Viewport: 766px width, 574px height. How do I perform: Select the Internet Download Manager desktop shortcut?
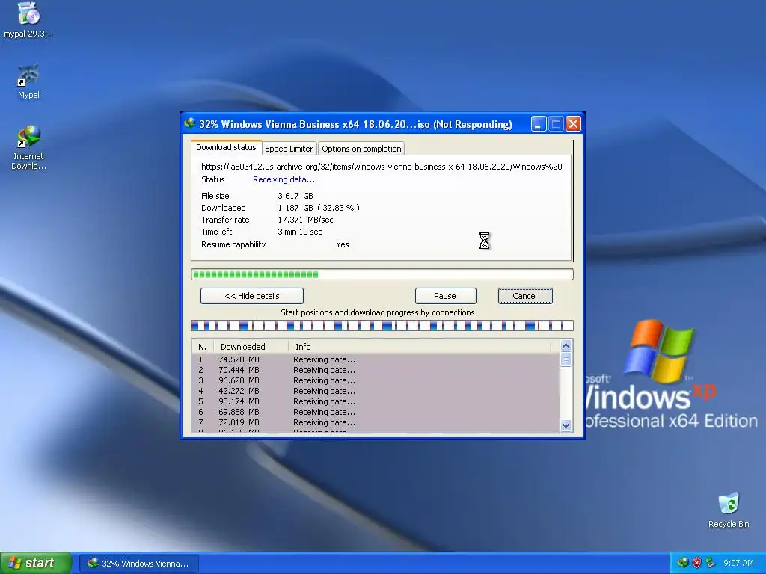point(28,147)
